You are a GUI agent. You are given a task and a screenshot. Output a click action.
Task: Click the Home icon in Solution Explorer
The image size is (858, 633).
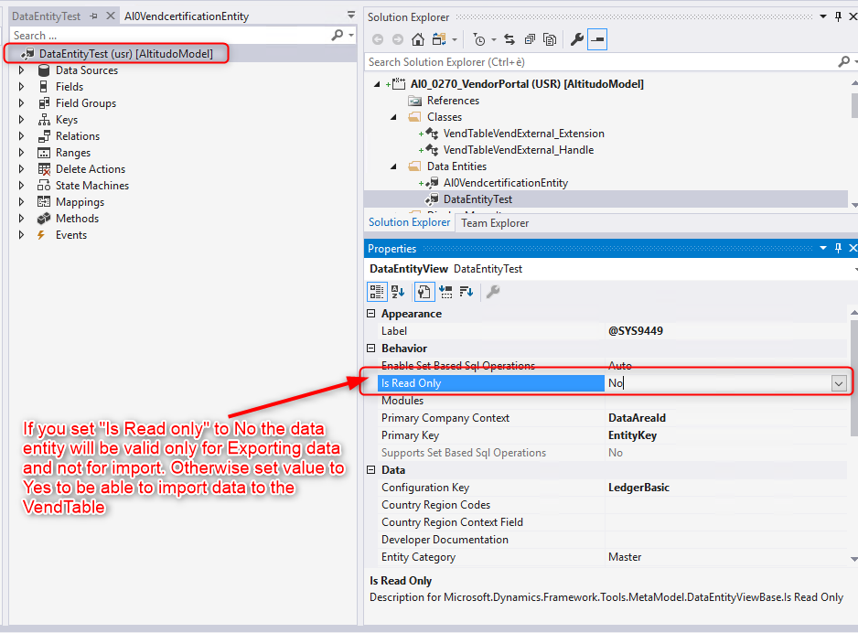coord(417,39)
